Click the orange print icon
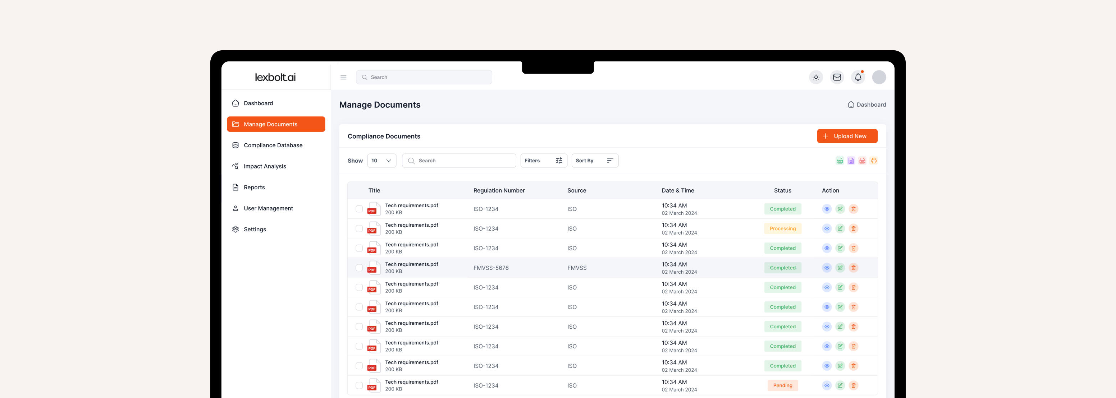The image size is (1116, 398). coord(873,161)
